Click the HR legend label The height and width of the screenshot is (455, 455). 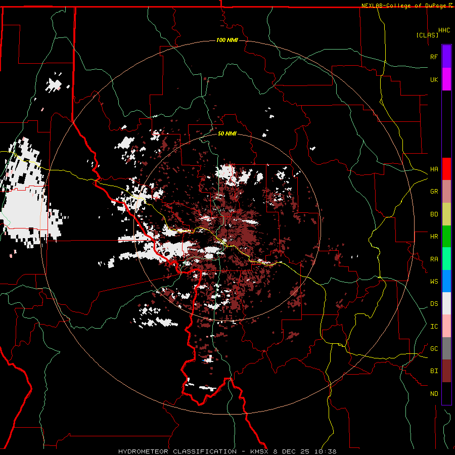[x=434, y=237]
